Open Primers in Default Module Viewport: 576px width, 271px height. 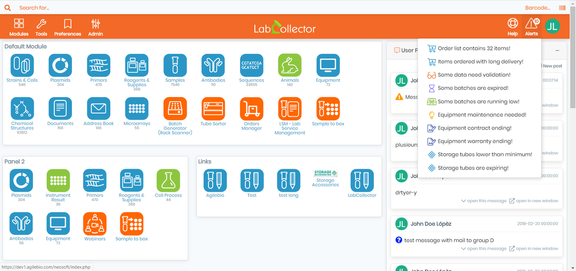pyautogui.click(x=98, y=65)
